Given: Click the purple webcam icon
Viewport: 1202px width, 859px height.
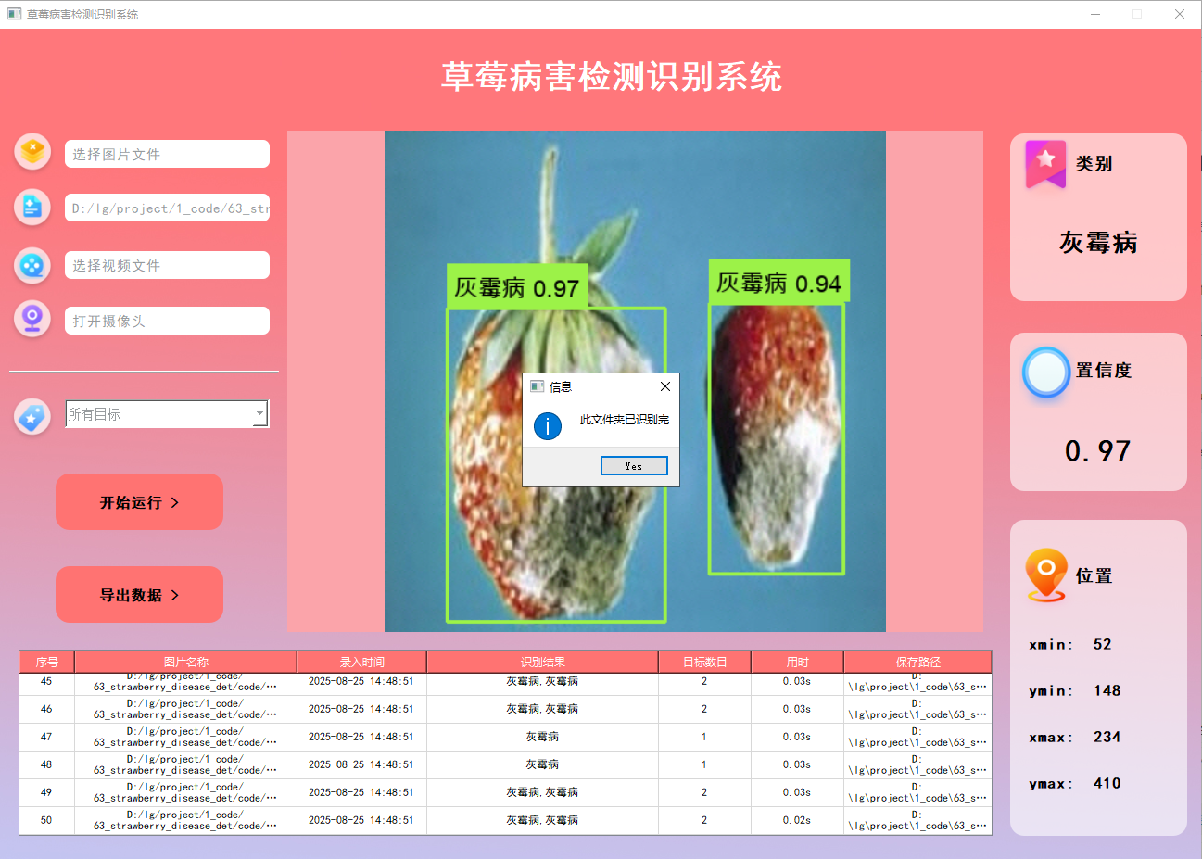Looking at the screenshot, I should (x=32, y=318).
